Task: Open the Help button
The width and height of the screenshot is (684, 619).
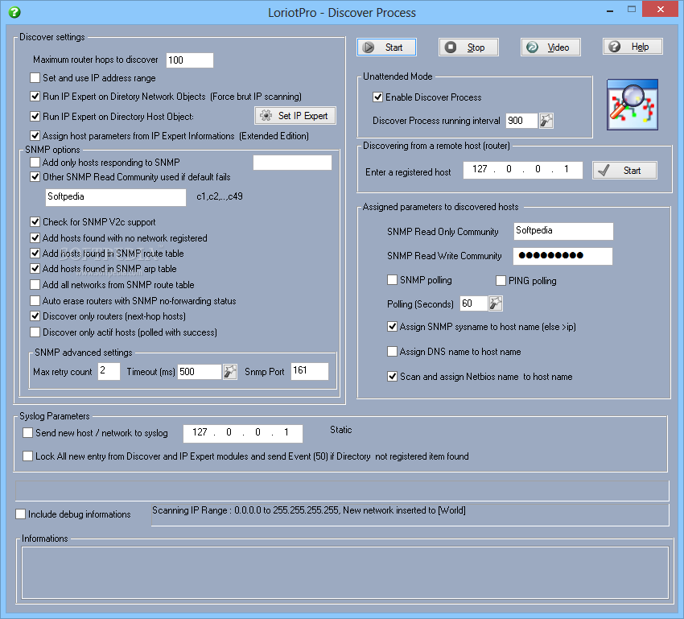Action: point(632,47)
